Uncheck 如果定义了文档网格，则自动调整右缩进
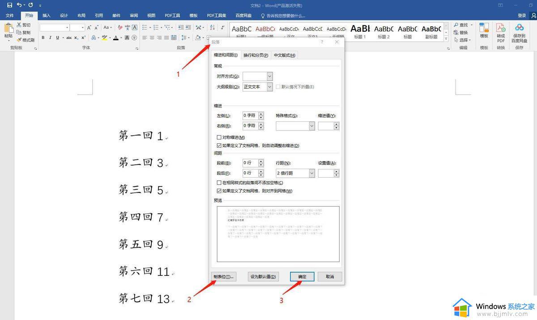537x320 pixels. (x=219, y=145)
